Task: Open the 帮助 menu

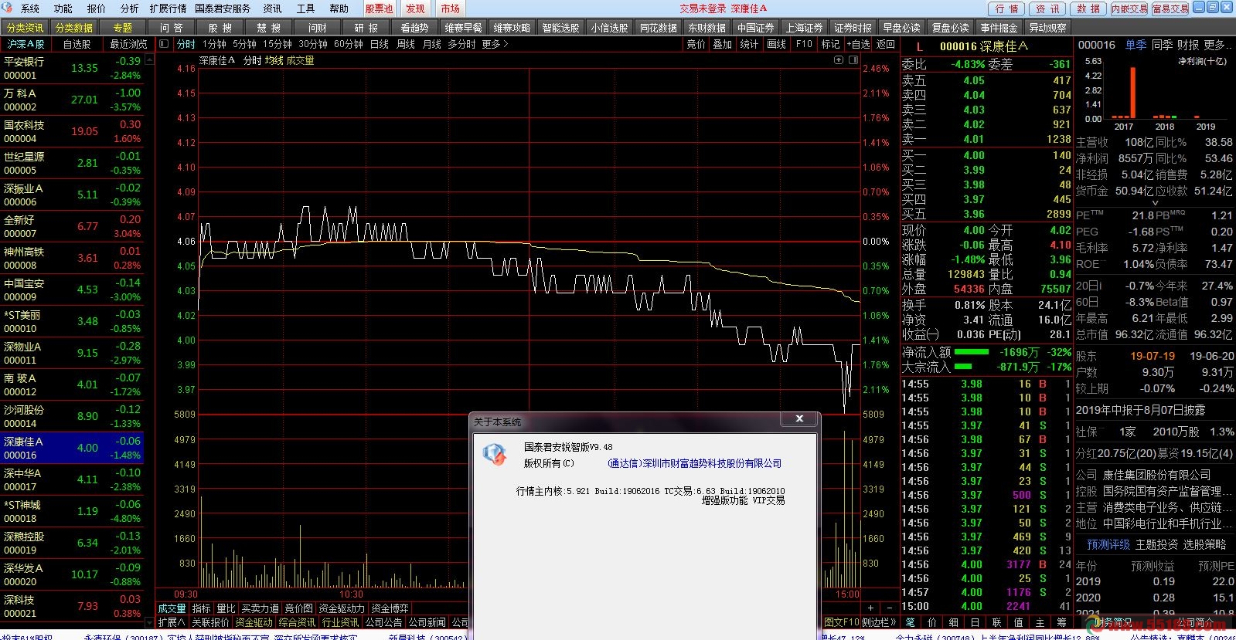Action: [x=339, y=8]
